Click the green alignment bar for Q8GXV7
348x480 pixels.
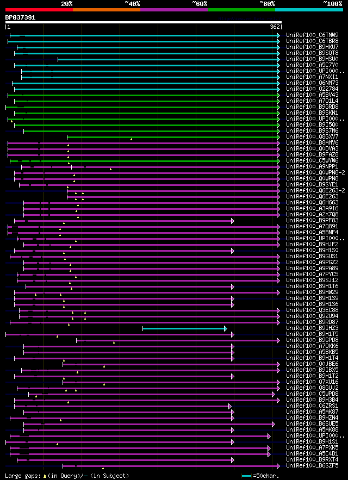pyautogui.click(x=172, y=137)
